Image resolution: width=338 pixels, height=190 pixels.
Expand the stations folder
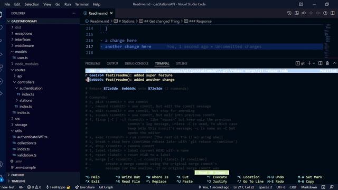(x=26, y=100)
